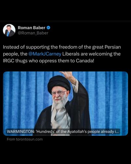Image resolution: width=131 pixels, height=164 pixels.
Task: Click the WARMINGTON headline caption bar
Action: click(x=63, y=132)
